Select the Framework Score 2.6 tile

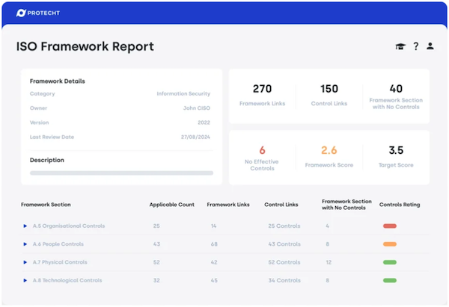coord(329,157)
